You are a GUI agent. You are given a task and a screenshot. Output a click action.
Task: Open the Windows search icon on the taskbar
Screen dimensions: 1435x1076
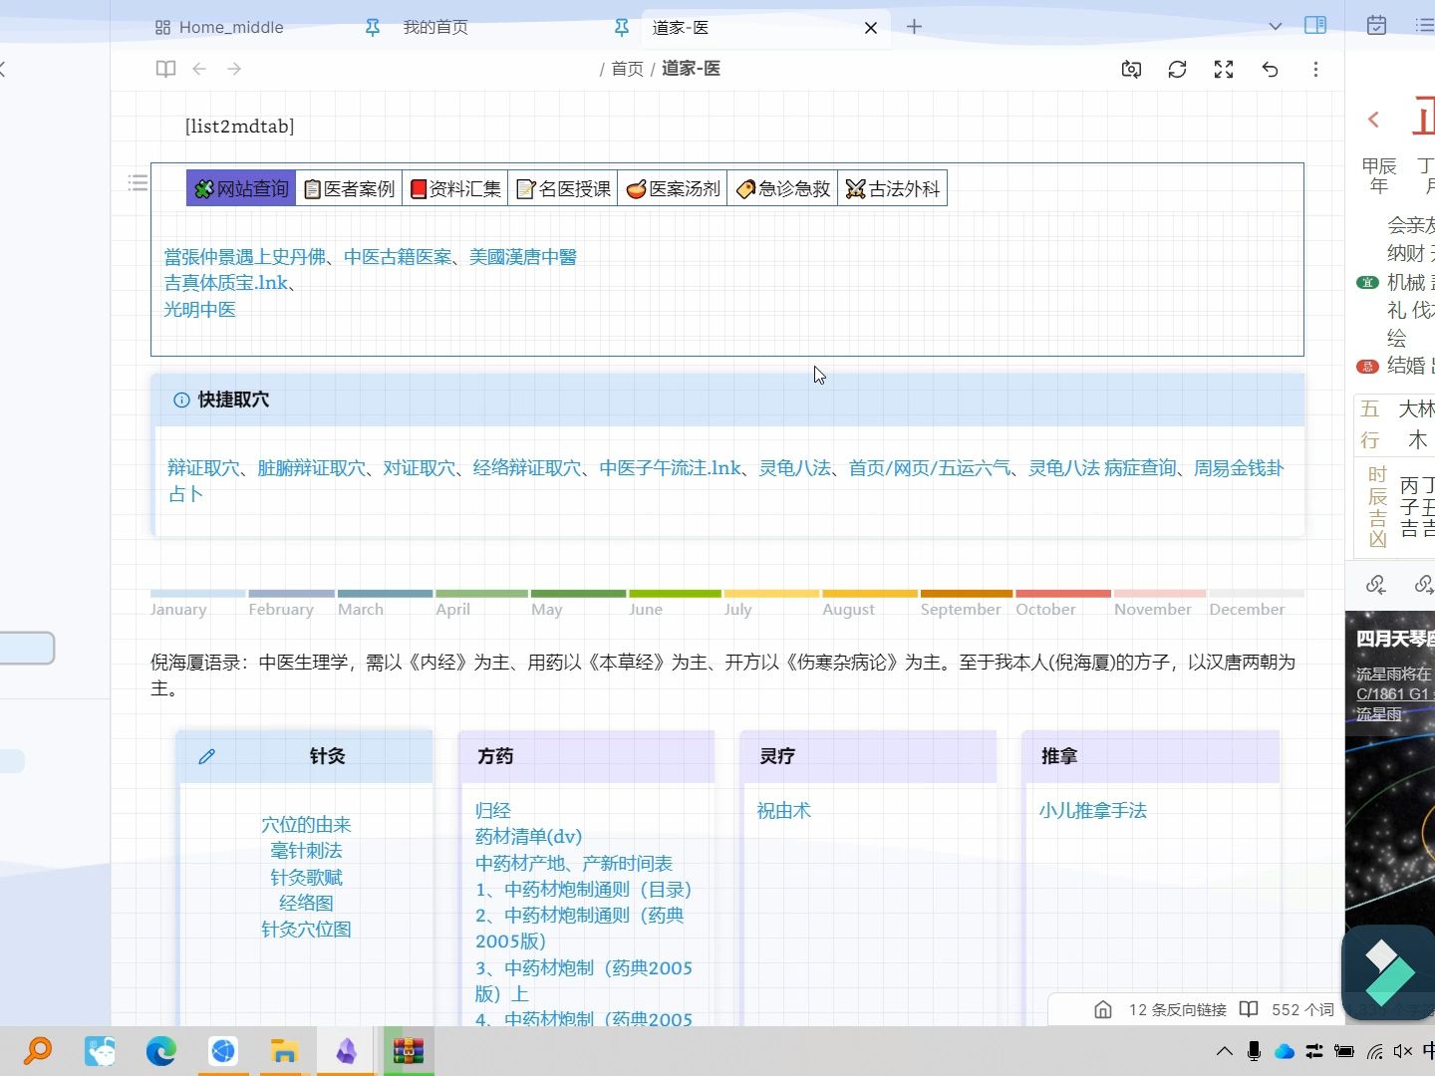pos(38,1051)
